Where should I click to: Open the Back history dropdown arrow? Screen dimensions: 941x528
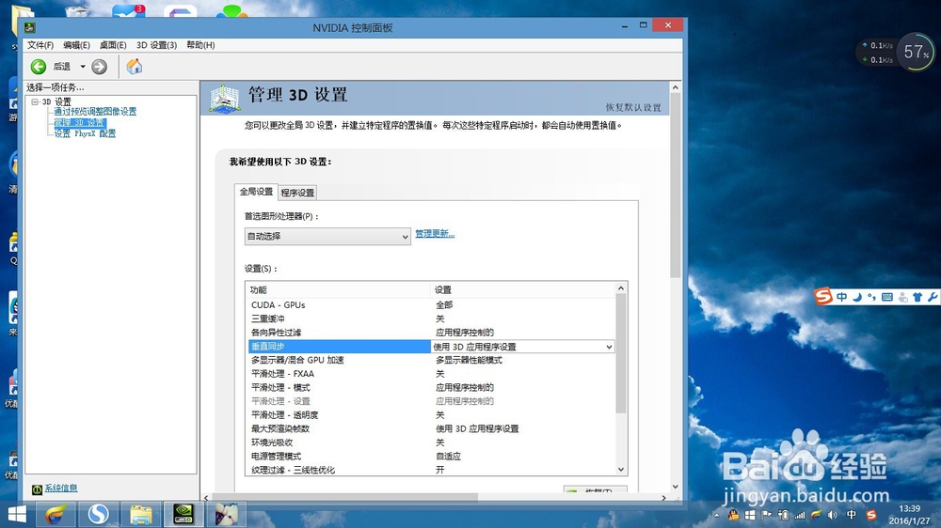coord(83,67)
